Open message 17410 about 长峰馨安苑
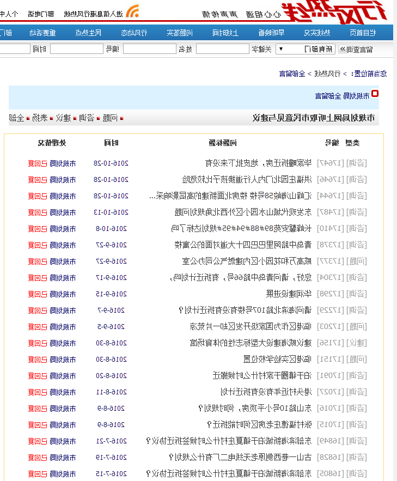The width and height of the screenshot is (397, 481). coord(241,229)
